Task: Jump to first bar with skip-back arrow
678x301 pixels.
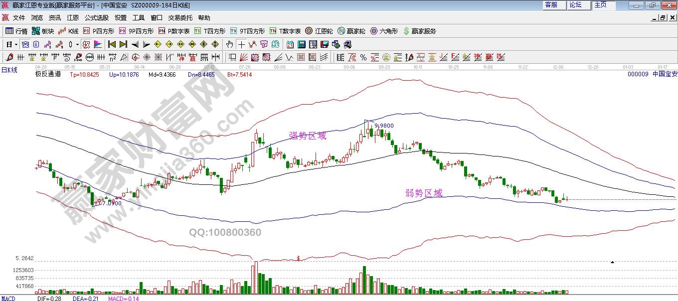Action: click(x=112, y=44)
